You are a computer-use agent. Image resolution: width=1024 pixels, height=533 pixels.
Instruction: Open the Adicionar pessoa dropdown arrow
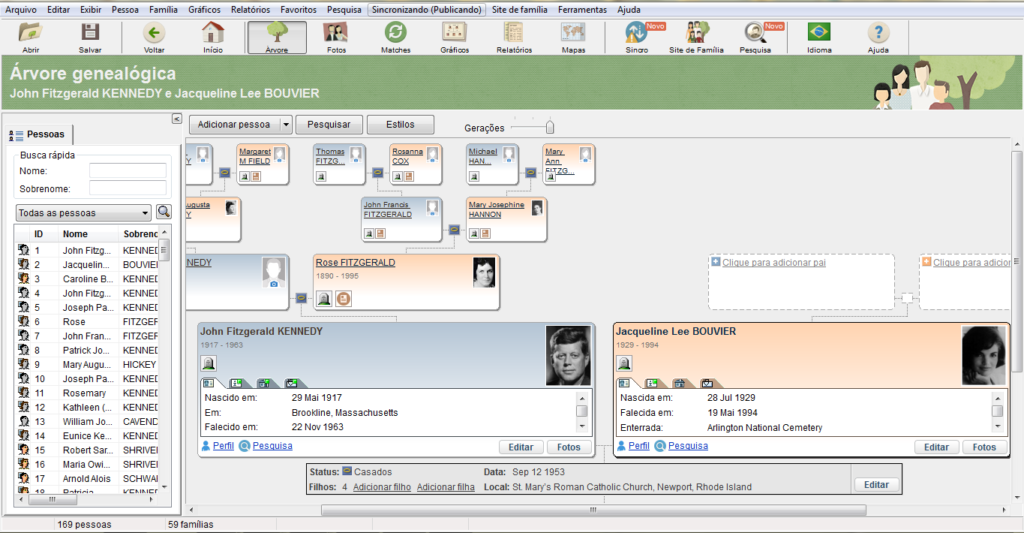285,125
